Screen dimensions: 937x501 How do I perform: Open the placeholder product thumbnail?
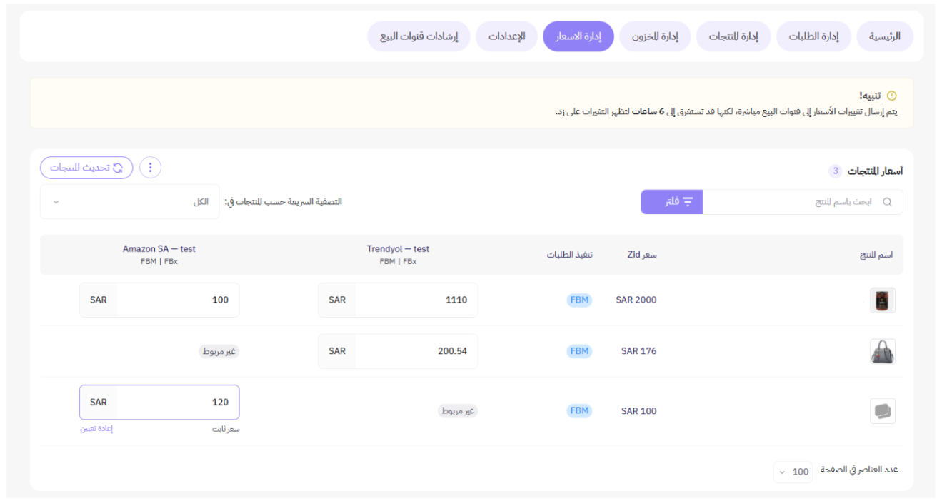pos(883,411)
